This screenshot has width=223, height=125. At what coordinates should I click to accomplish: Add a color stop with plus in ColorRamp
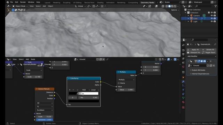pos(70,90)
